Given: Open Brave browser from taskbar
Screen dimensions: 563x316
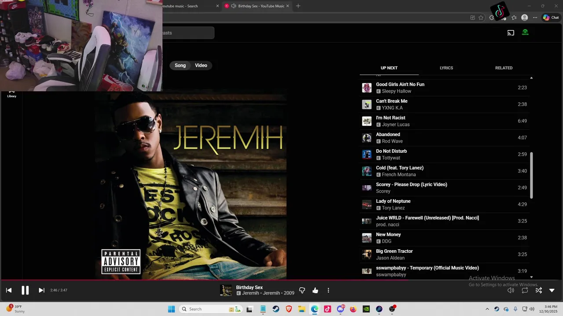Looking at the screenshot, I should tap(289, 309).
